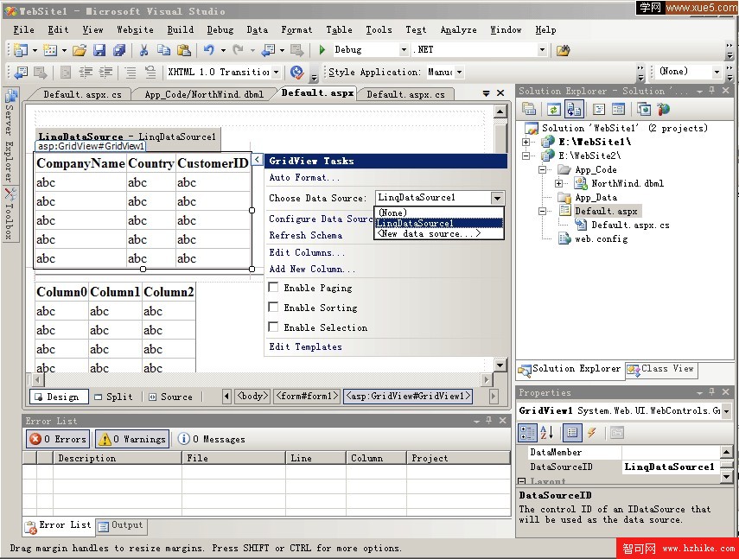Viewport: 739px width, 559px height.
Task: Select <New data source...> list option
Action: 439,233
